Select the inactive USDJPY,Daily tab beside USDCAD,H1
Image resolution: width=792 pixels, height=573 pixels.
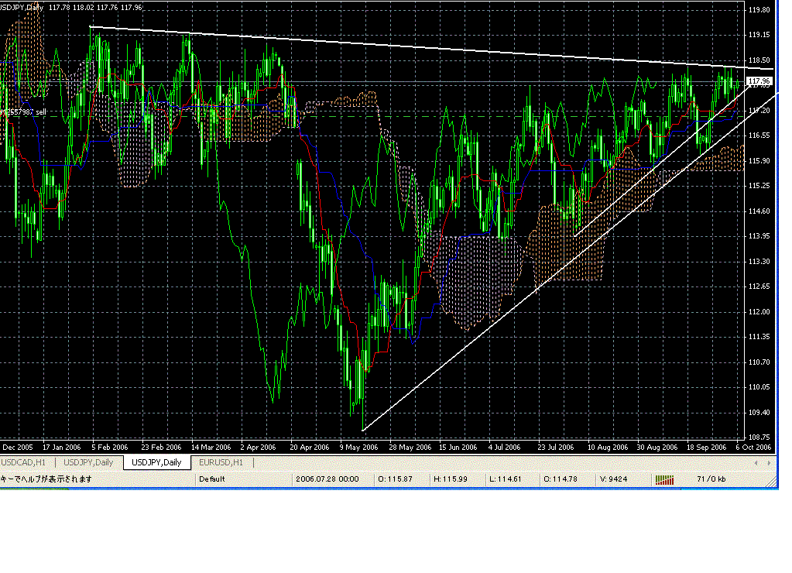tap(88, 462)
